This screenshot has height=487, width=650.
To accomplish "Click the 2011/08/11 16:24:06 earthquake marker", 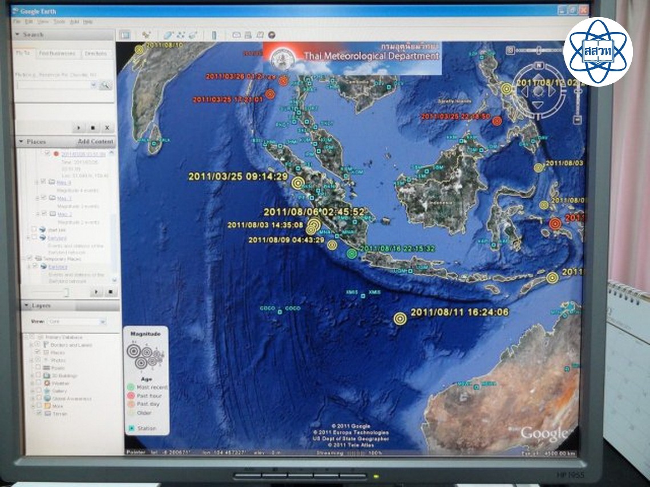I will [x=400, y=318].
